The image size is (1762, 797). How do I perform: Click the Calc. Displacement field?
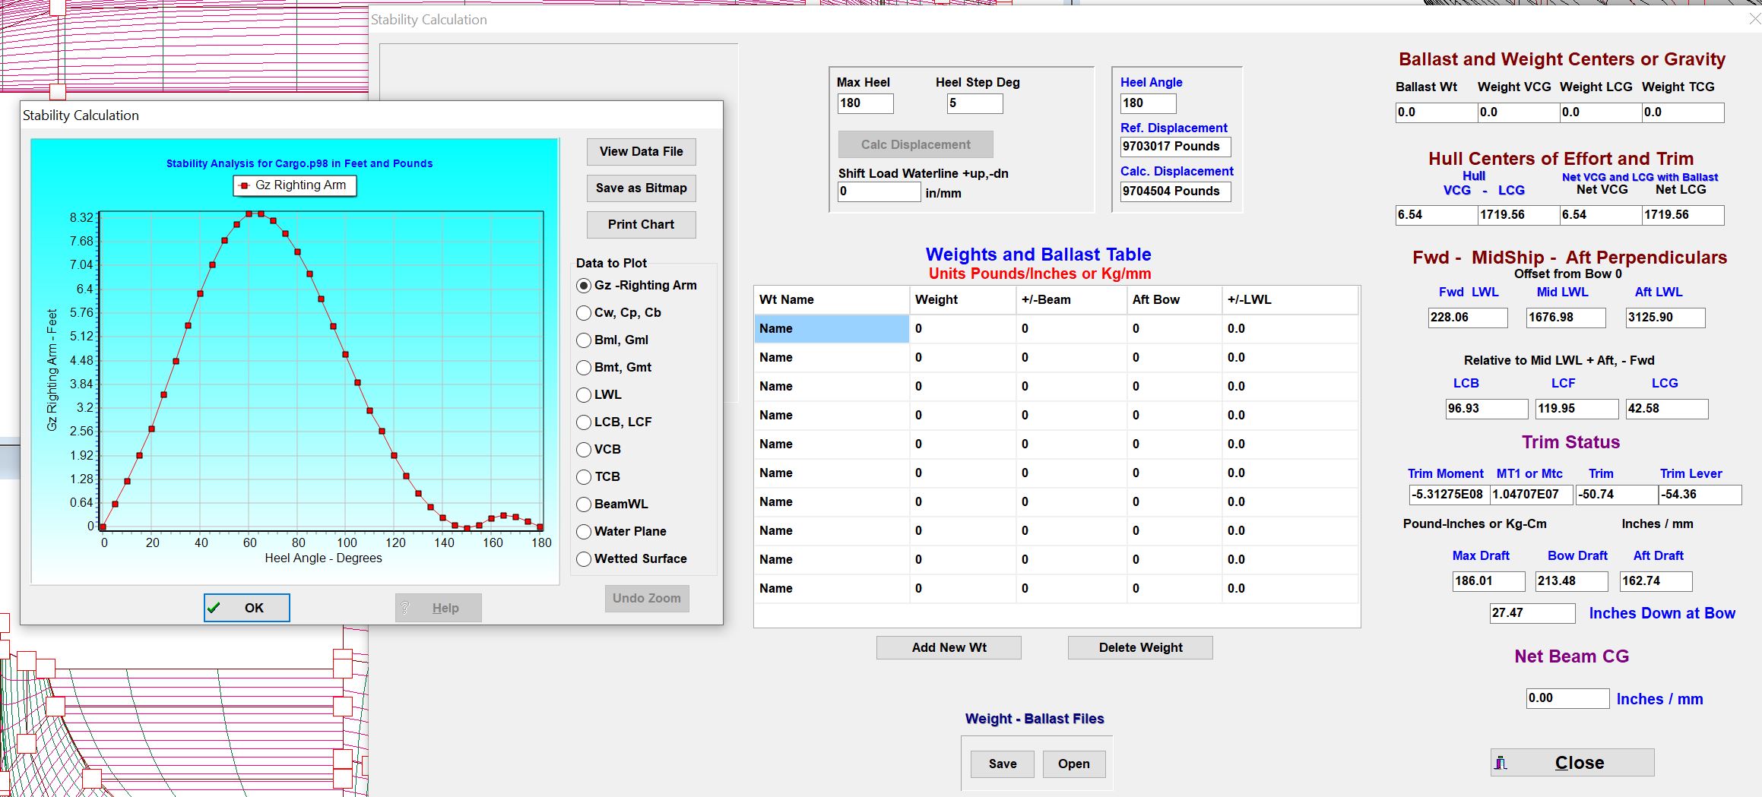(x=1175, y=191)
